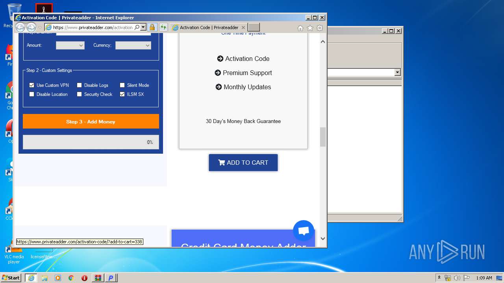The height and width of the screenshot is (283, 504).
Task: Click the security lock icon
Action: [x=152, y=27]
